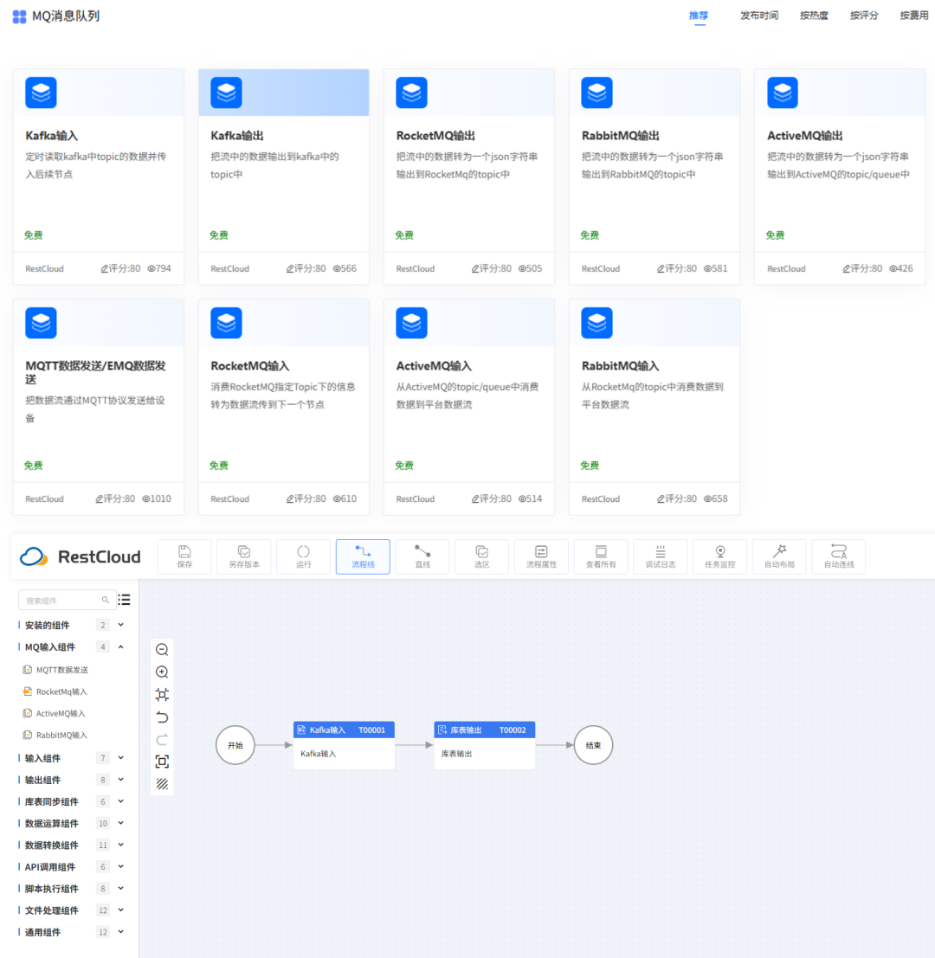The width and height of the screenshot is (935, 958).
Task: Click the 查看所有 toolbar icon
Action: point(601,556)
